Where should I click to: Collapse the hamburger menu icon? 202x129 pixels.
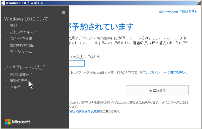point(63,12)
